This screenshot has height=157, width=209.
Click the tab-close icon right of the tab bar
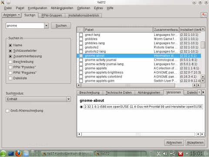[x=204, y=15]
